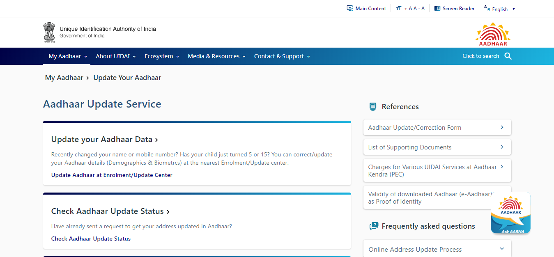Expand the My Aadhaar navigation menu

[68, 56]
